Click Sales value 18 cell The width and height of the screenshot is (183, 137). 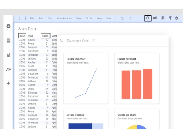(x=47, y=111)
